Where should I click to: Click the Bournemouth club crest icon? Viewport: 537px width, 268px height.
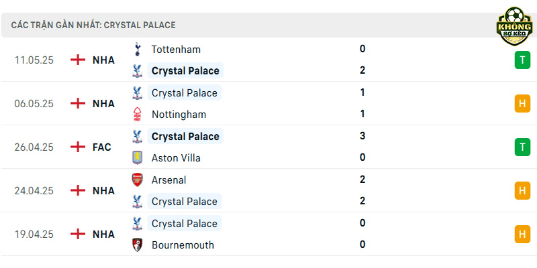click(x=138, y=245)
